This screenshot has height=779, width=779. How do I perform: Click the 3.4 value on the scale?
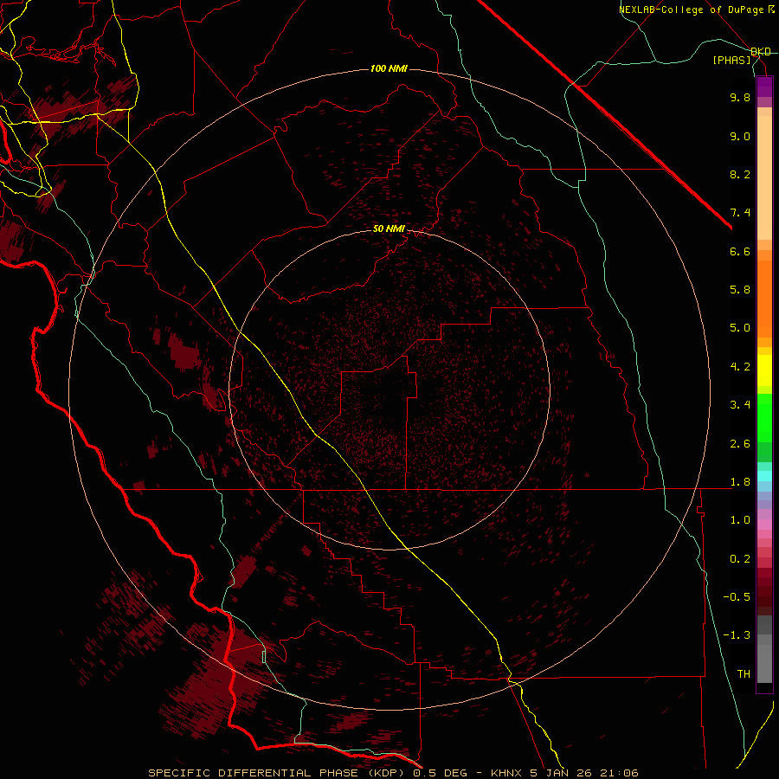tap(740, 405)
